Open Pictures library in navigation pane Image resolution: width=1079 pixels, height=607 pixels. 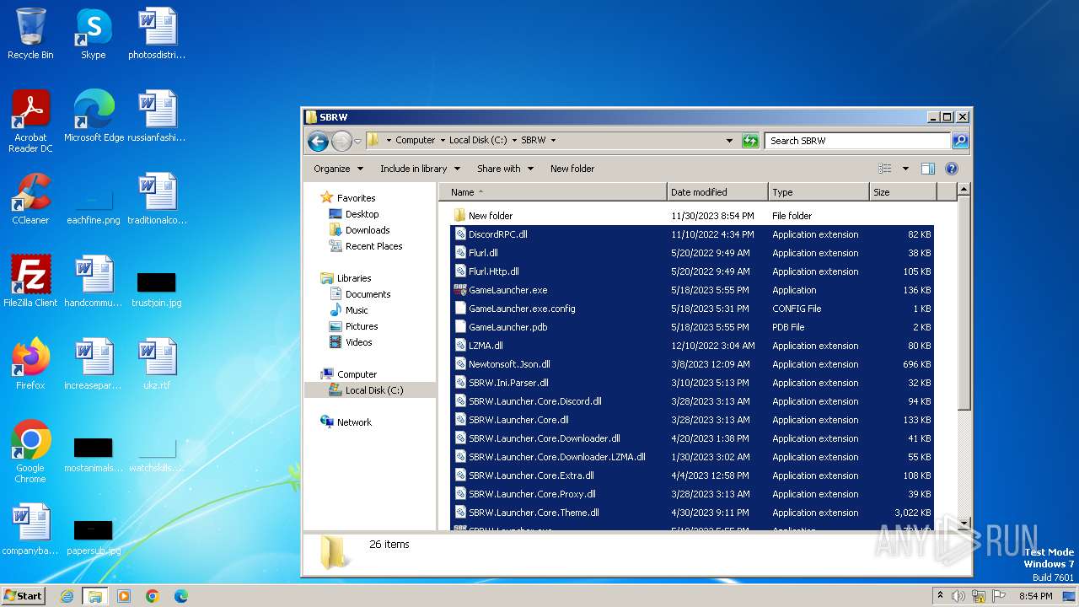361,326
